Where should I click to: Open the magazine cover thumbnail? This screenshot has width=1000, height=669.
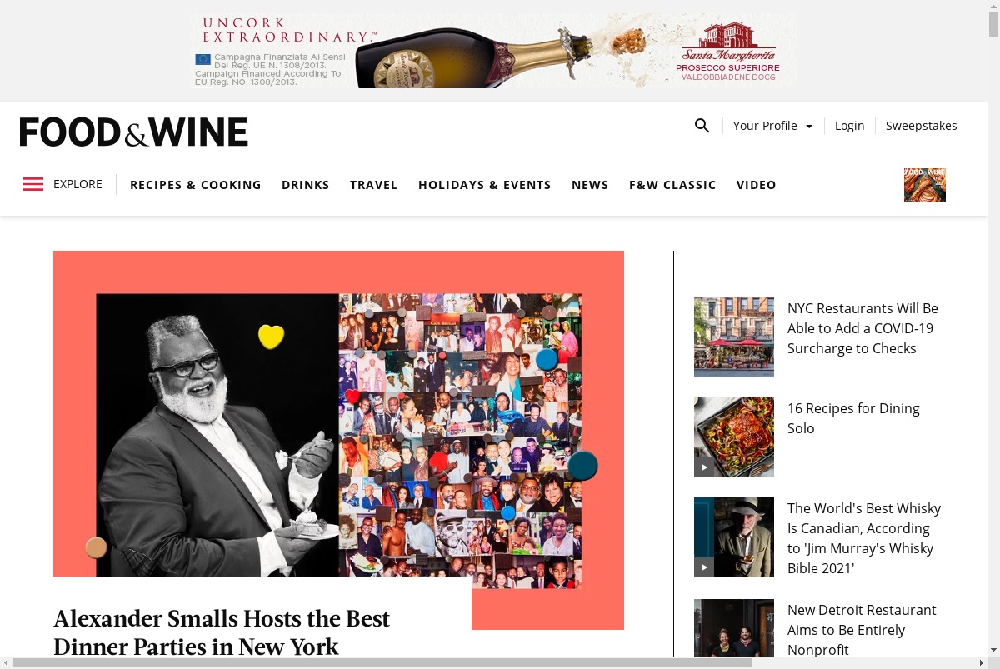[925, 185]
